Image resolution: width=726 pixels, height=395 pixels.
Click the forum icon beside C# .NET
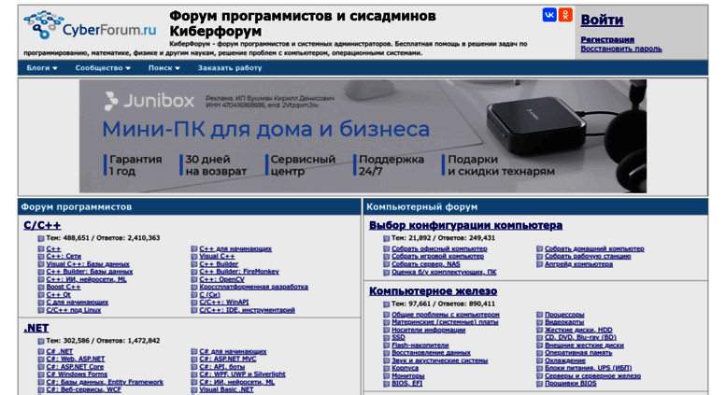click(x=41, y=352)
